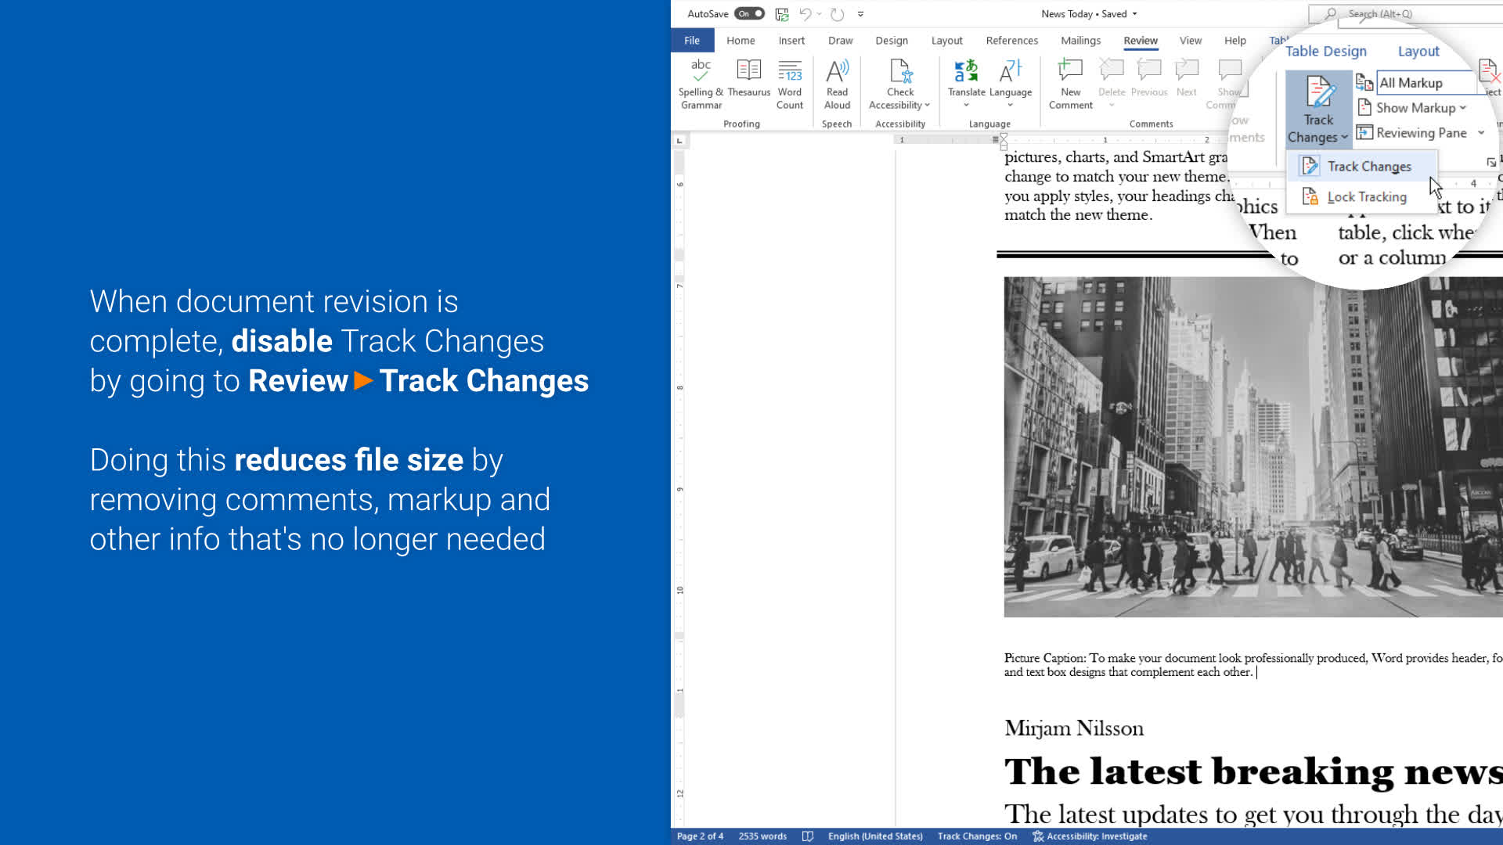
Task: Select Lock Tracking menu entry
Action: pos(1366,197)
